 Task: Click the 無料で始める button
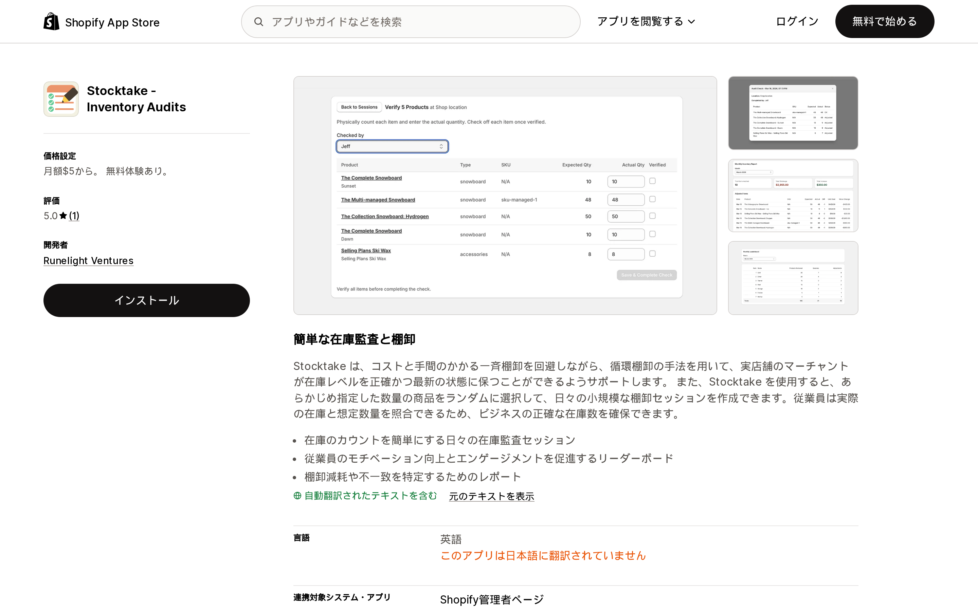[x=884, y=21]
